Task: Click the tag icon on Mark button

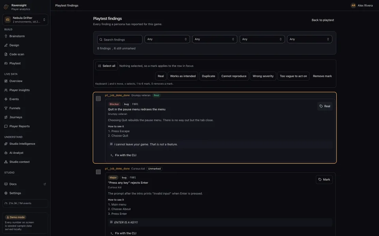Action: pos(320,180)
